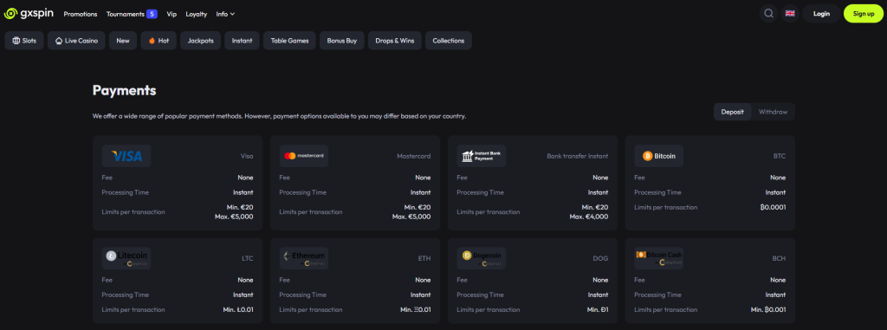
Task: Click the Sign up button
Action: tap(864, 14)
